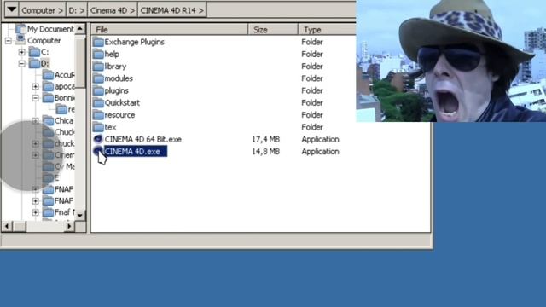This screenshot has width=546, height=307.
Task: Click the tex folder icon
Action: tap(98, 127)
